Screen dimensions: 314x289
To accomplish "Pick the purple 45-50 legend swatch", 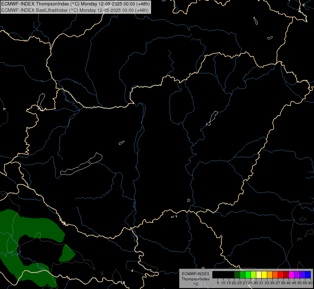I will 297,275.
